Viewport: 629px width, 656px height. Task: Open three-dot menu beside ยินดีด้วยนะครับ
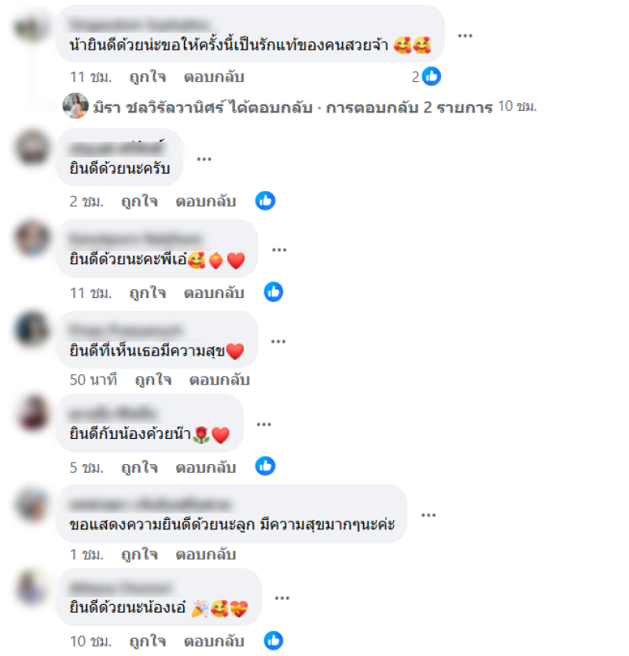point(204,159)
